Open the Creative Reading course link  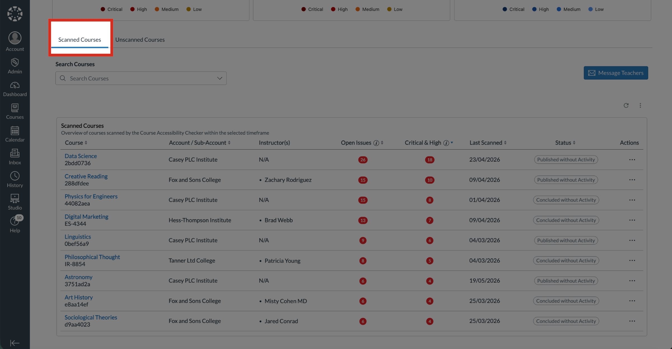pyautogui.click(x=86, y=176)
